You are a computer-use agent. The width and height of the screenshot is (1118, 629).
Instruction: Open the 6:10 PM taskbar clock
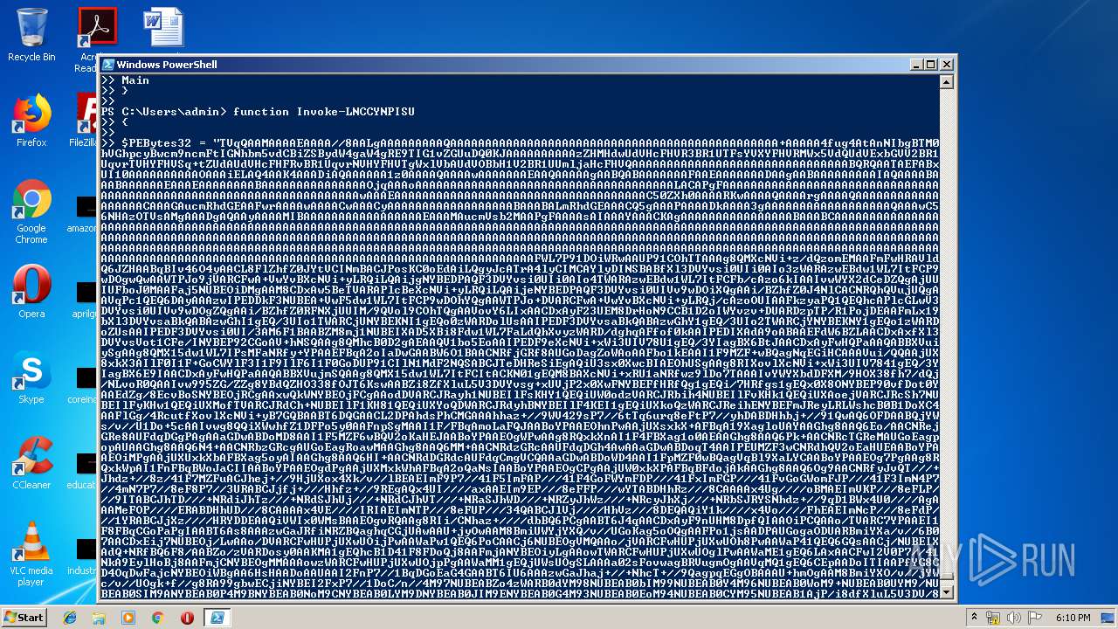[x=1073, y=618]
